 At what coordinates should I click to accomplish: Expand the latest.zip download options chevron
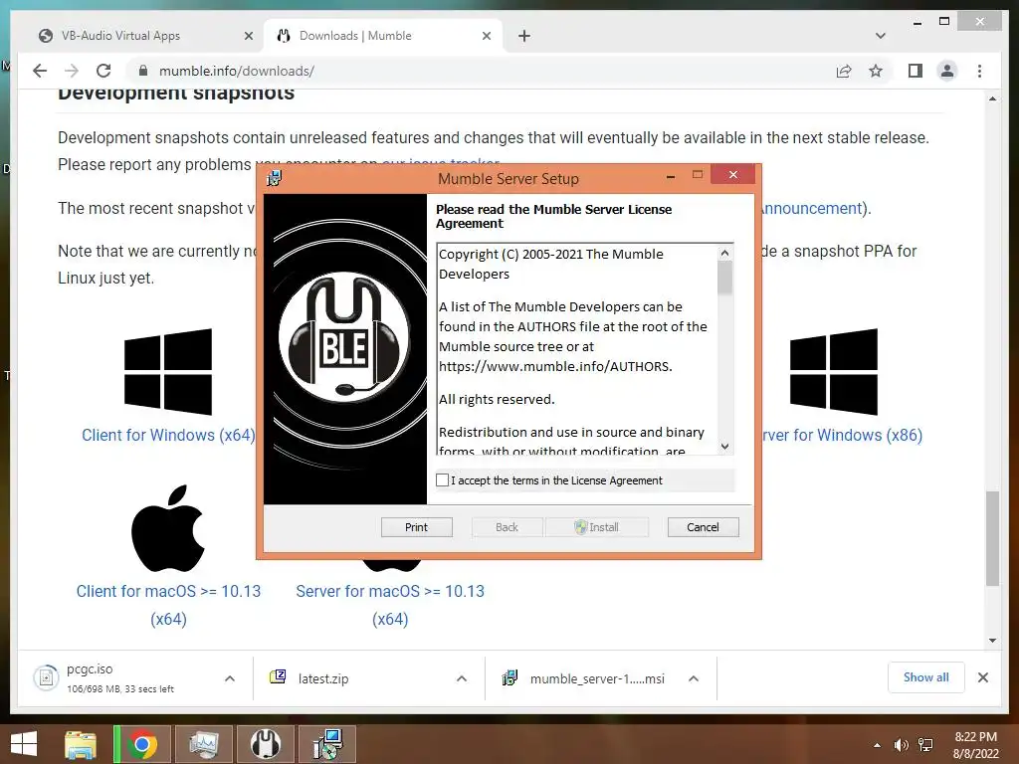click(x=462, y=678)
